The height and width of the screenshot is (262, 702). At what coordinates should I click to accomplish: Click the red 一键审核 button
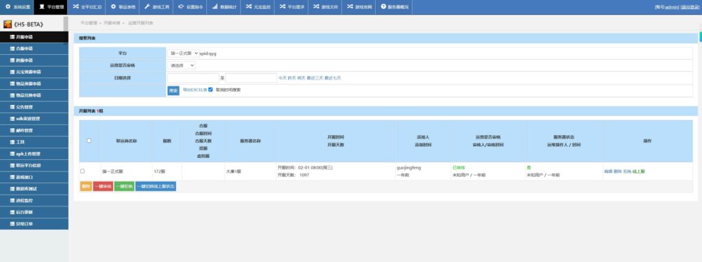pyautogui.click(x=103, y=187)
